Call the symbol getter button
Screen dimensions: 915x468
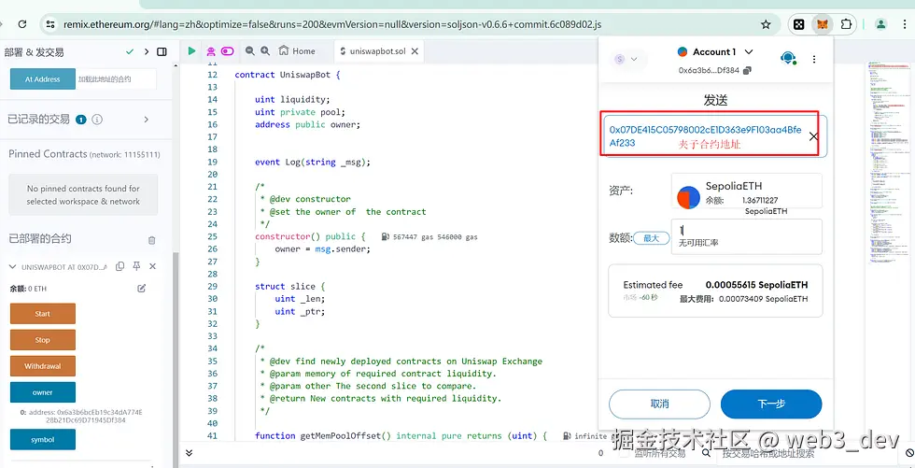pyautogui.click(x=43, y=439)
